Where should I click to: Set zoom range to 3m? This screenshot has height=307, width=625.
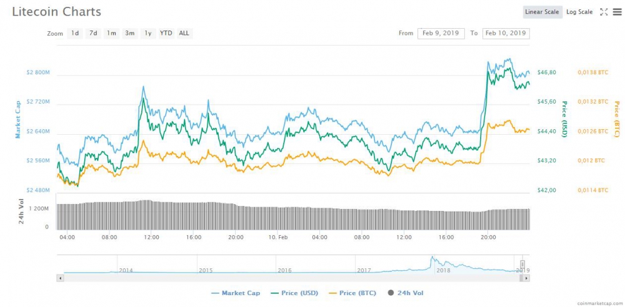point(129,34)
